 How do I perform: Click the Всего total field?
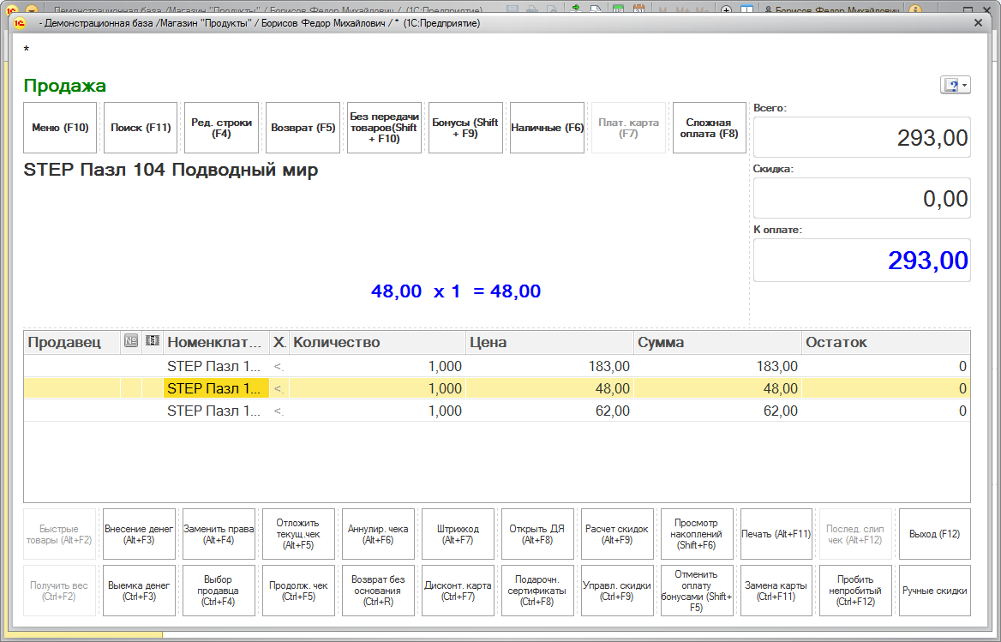tap(862, 137)
